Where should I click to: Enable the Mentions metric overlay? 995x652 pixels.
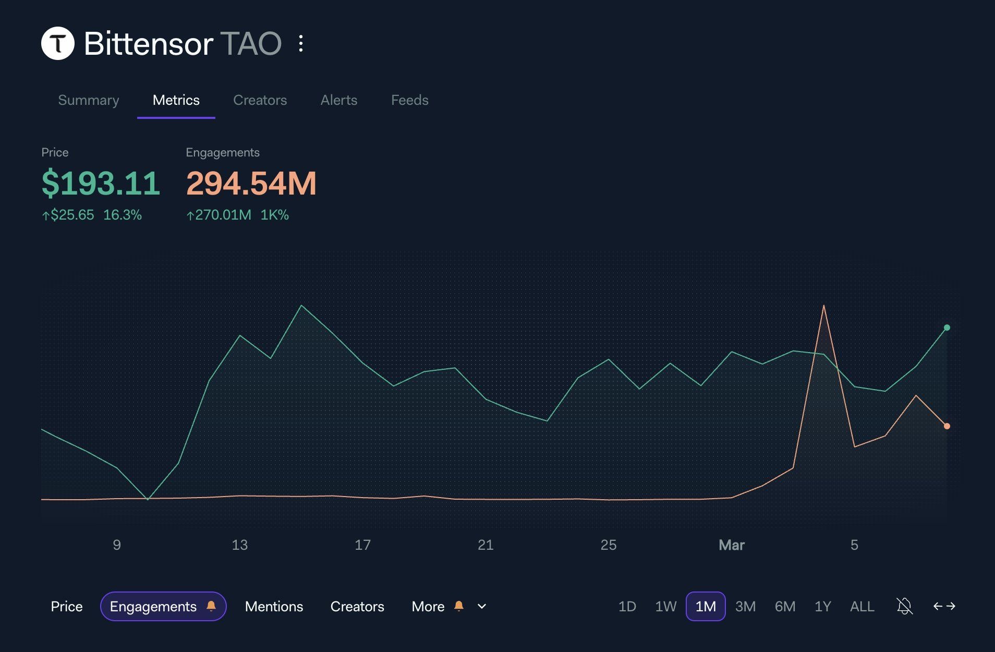click(274, 606)
